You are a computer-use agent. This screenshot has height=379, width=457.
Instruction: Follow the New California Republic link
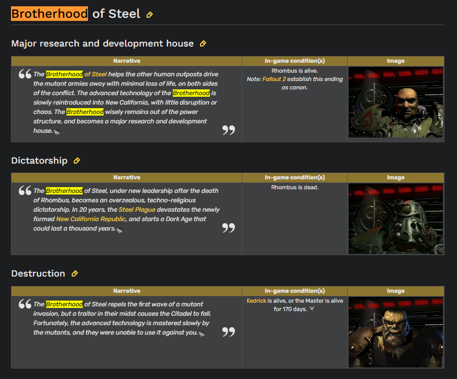click(91, 219)
